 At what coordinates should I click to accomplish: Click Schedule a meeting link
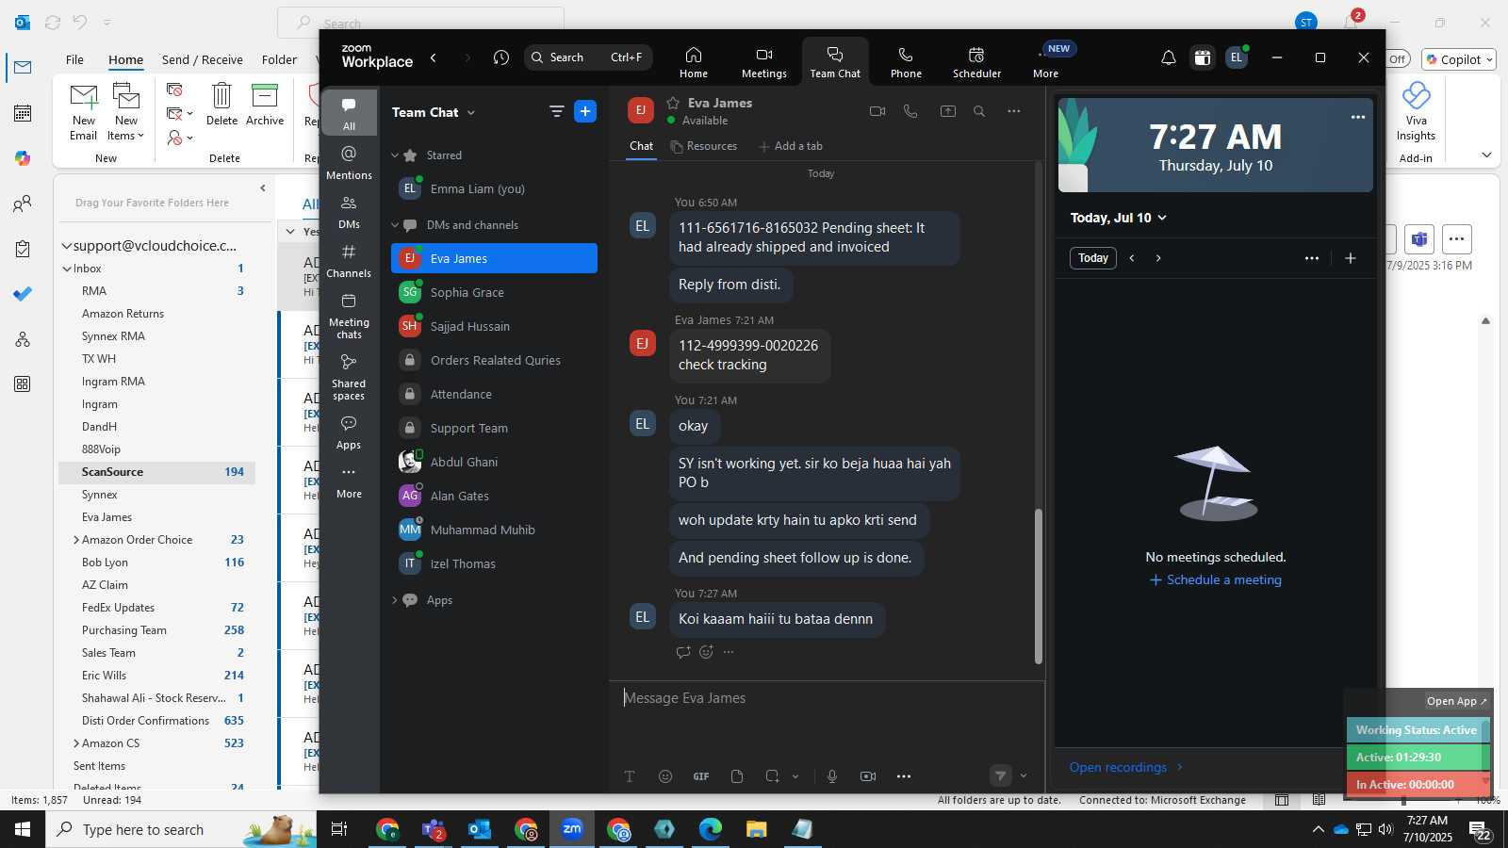[1216, 579]
